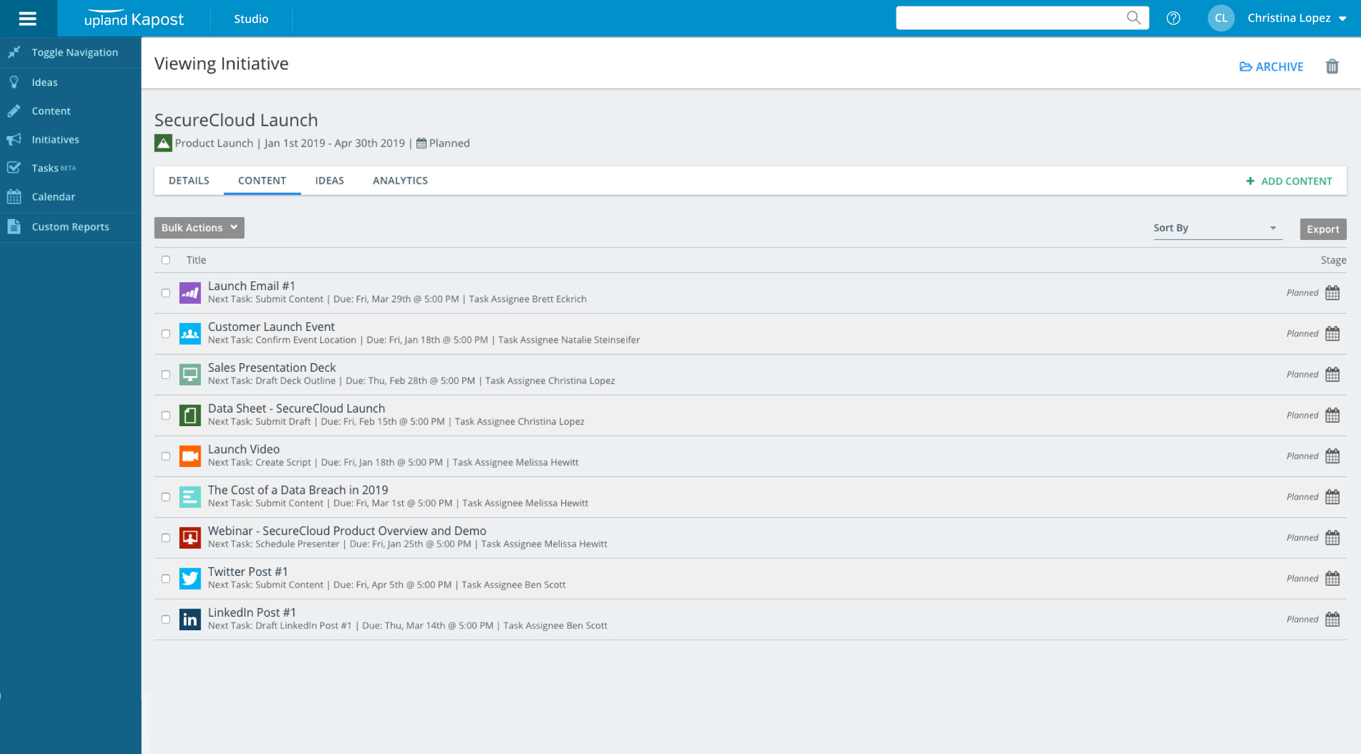Check the Sales Presentation Deck checkbox
Viewport: 1361px width, 754px height.
pyautogui.click(x=166, y=374)
